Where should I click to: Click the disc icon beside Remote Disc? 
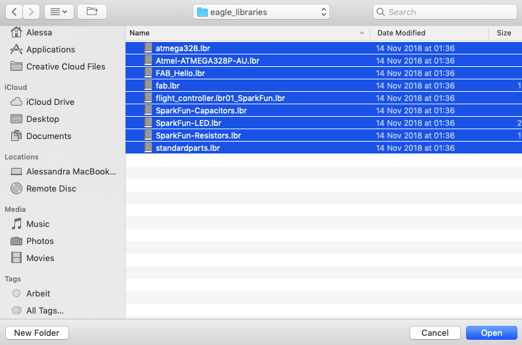pos(16,188)
